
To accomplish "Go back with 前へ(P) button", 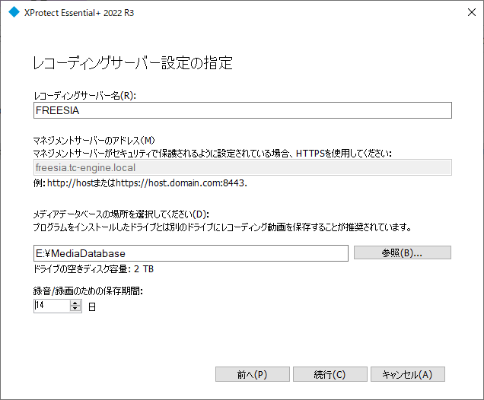I will pyautogui.click(x=252, y=374).
